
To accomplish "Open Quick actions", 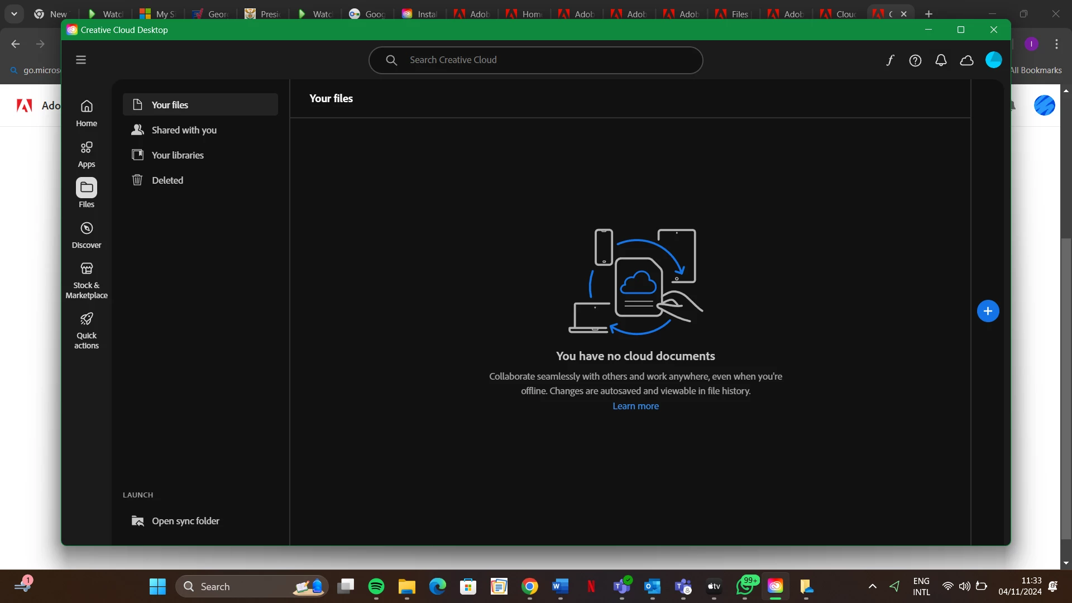I will pos(87,330).
